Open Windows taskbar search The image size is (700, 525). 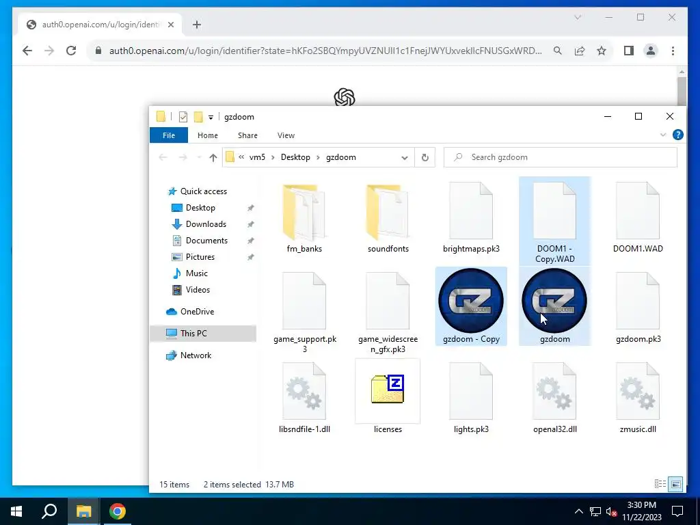(49, 511)
